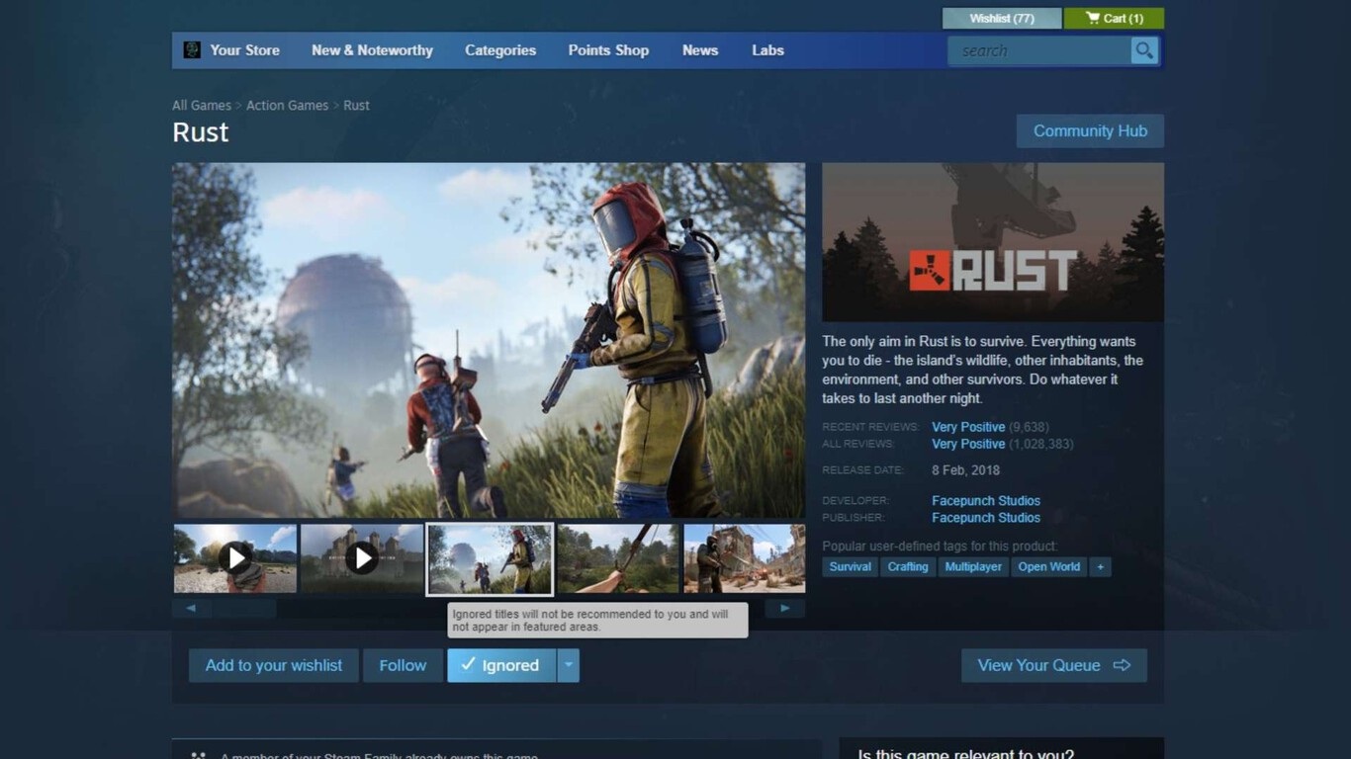Click in the store search field

[1039, 50]
